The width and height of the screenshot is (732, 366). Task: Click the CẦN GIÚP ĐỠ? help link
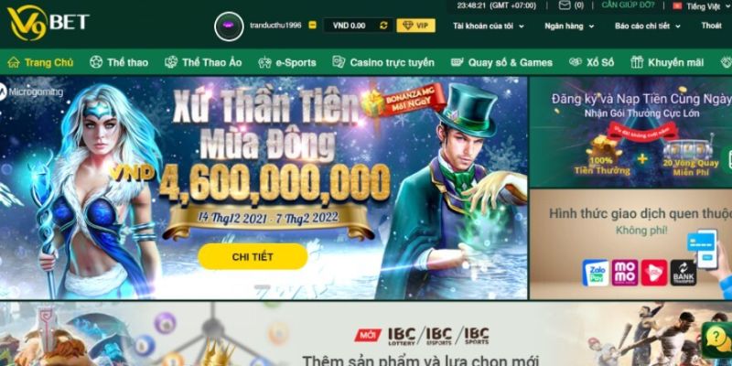[628, 5]
